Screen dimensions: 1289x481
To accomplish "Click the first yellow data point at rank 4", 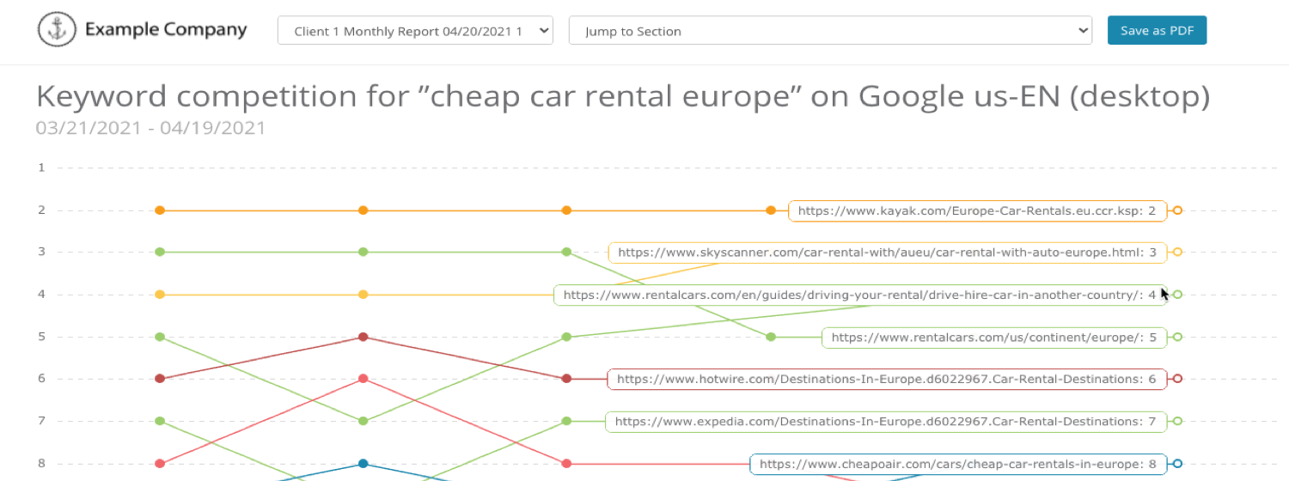I will click(160, 295).
